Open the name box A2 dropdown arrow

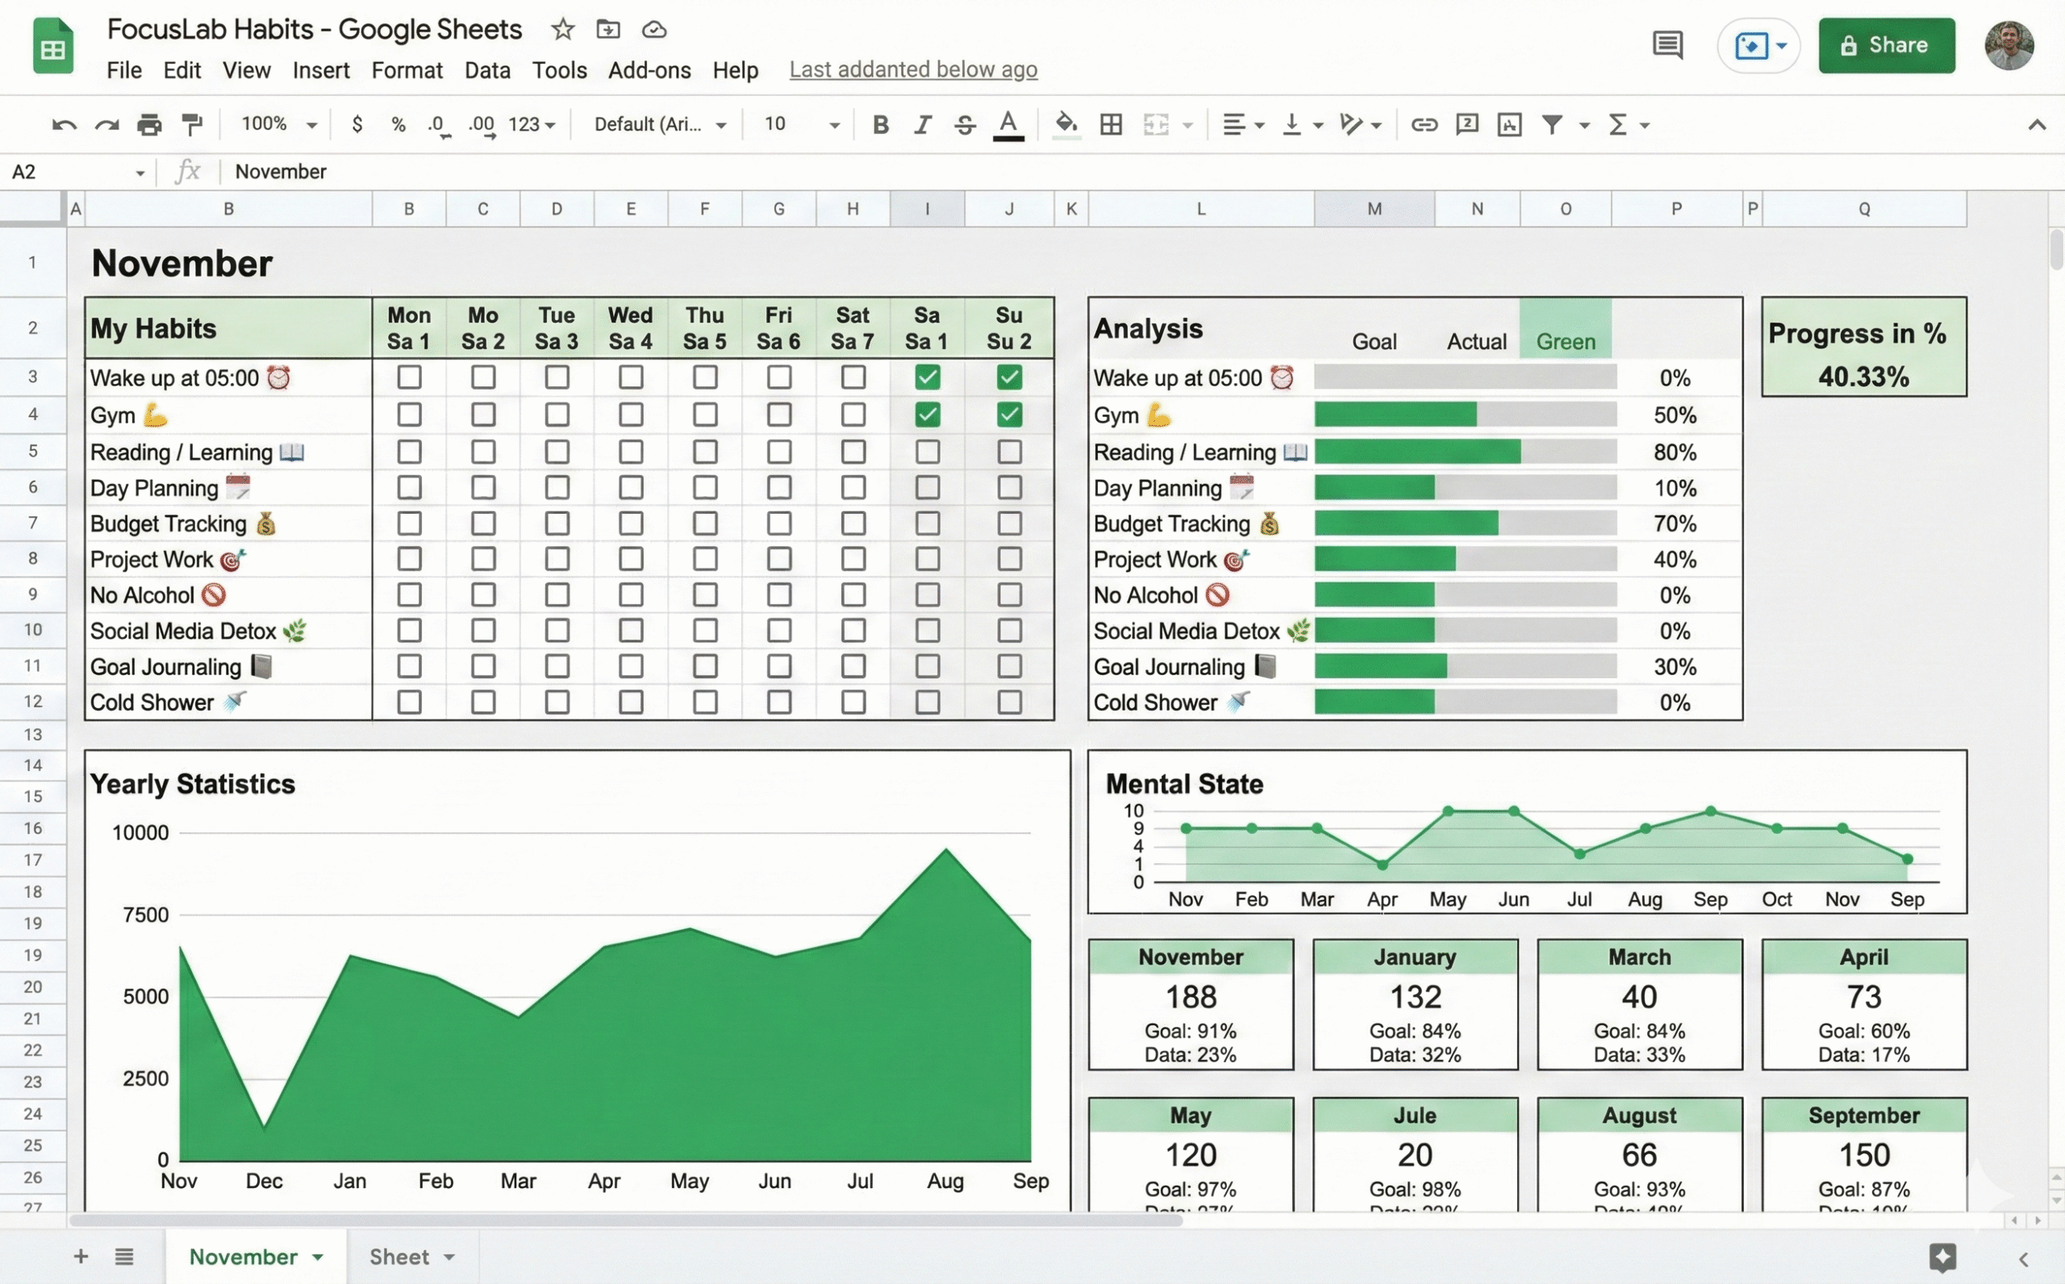pos(140,173)
